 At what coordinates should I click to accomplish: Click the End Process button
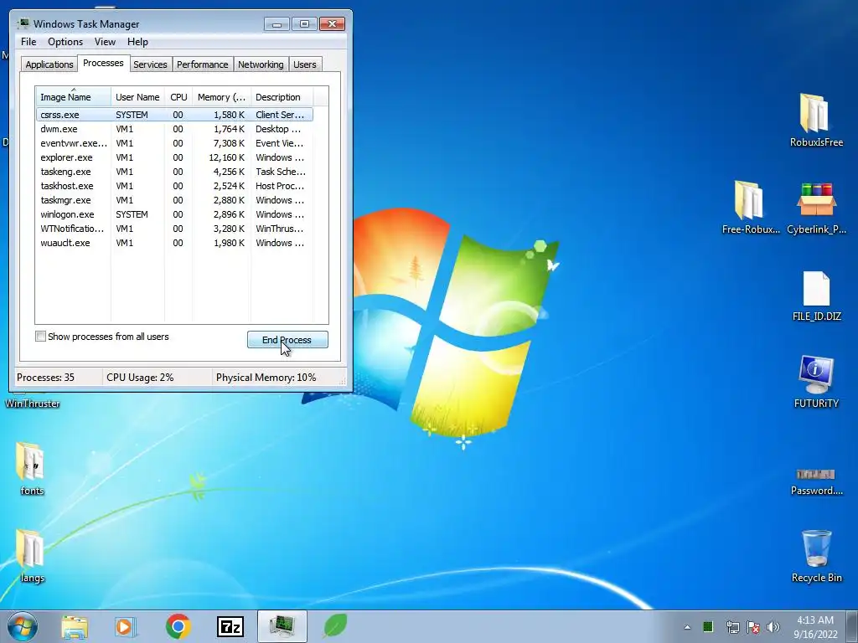pyautogui.click(x=287, y=340)
